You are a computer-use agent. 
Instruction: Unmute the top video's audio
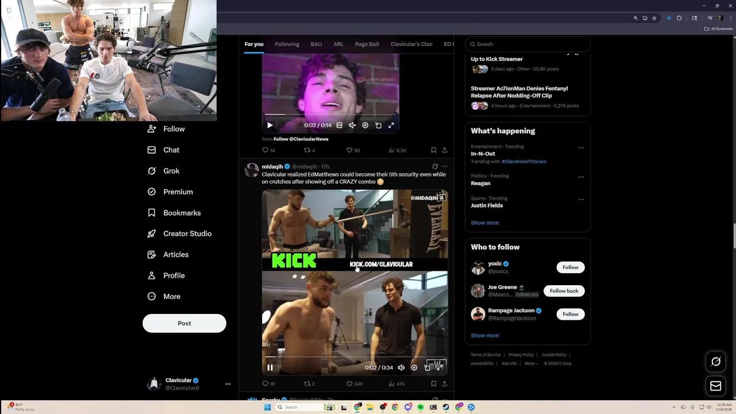352,125
